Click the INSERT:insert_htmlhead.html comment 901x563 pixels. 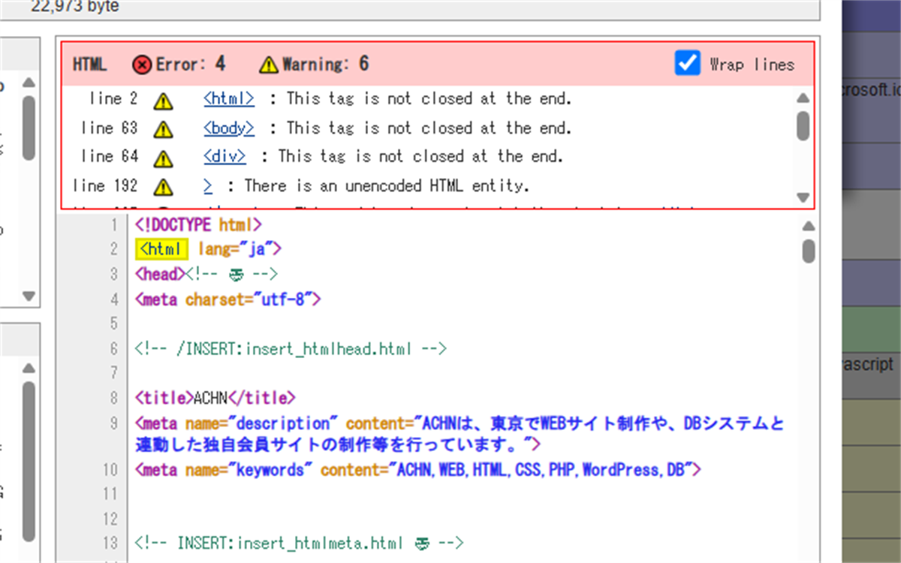291,348
